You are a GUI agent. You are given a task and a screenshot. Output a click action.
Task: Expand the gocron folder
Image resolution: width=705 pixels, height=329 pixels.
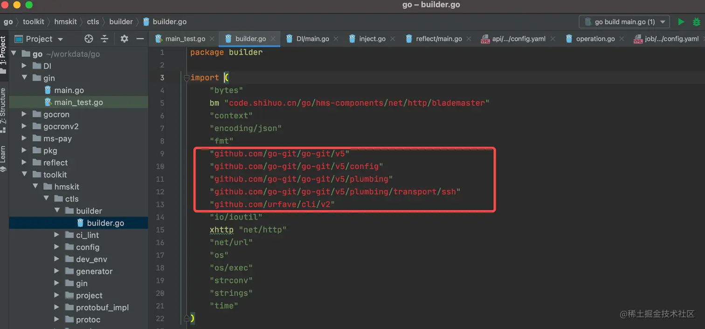click(x=24, y=114)
